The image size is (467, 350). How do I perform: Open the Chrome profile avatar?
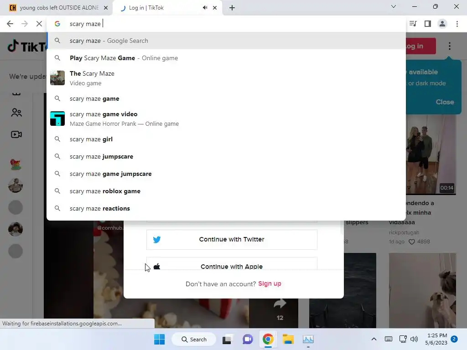pyautogui.click(x=442, y=24)
